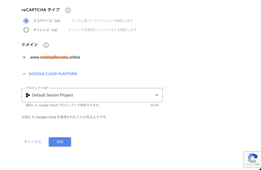Select the スコアベース (v3) radio button
The width and height of the screenshot is (261, 170).
tap(26, 21)
